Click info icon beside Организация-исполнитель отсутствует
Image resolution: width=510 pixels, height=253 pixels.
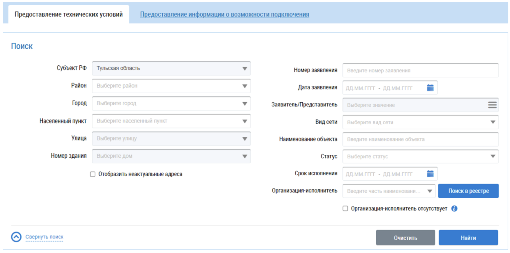pyautogui.click(x=454, y=209)
